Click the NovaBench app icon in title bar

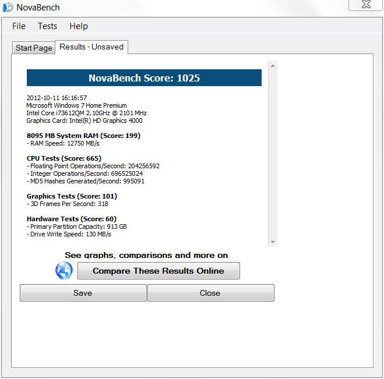tap(8, 7)
